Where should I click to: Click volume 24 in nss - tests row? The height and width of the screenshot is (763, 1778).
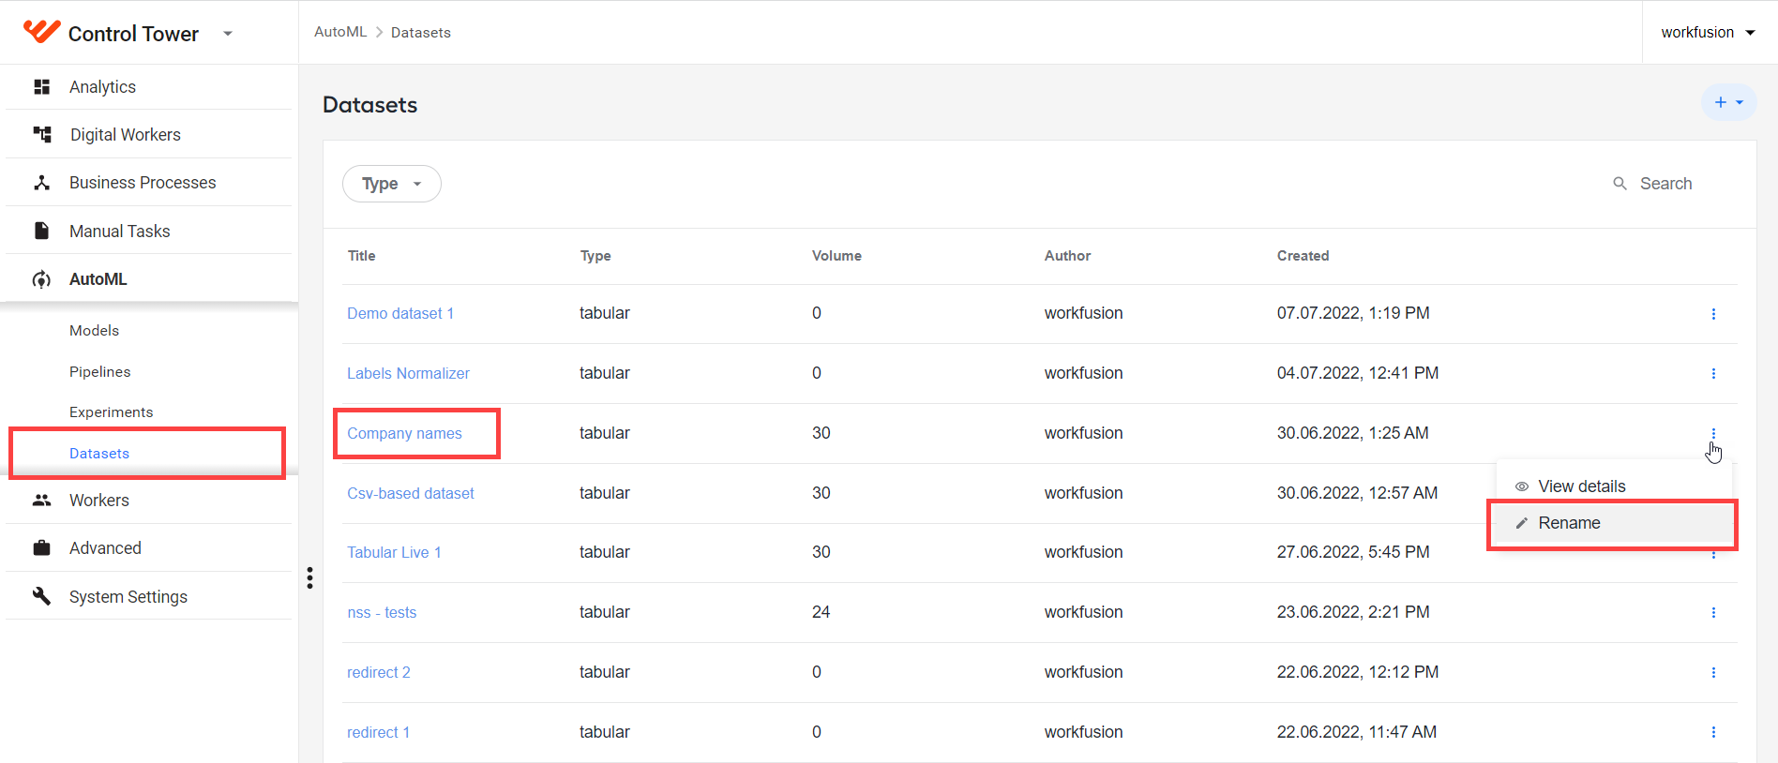(x=821, y=612)
